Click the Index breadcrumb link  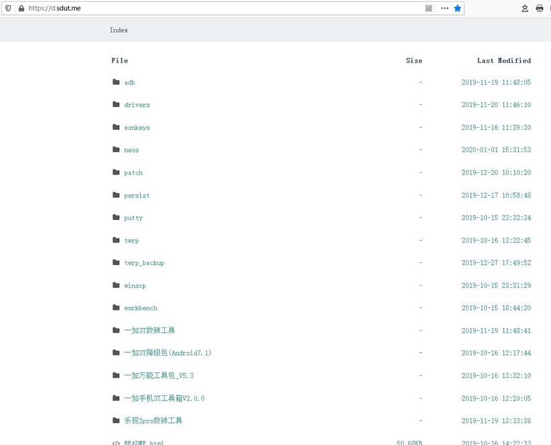(x=119, y=30)
